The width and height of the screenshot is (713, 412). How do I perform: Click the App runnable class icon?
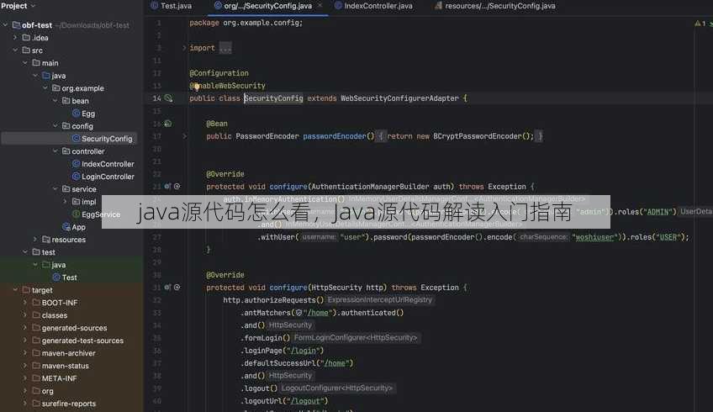tap(66, 226)
